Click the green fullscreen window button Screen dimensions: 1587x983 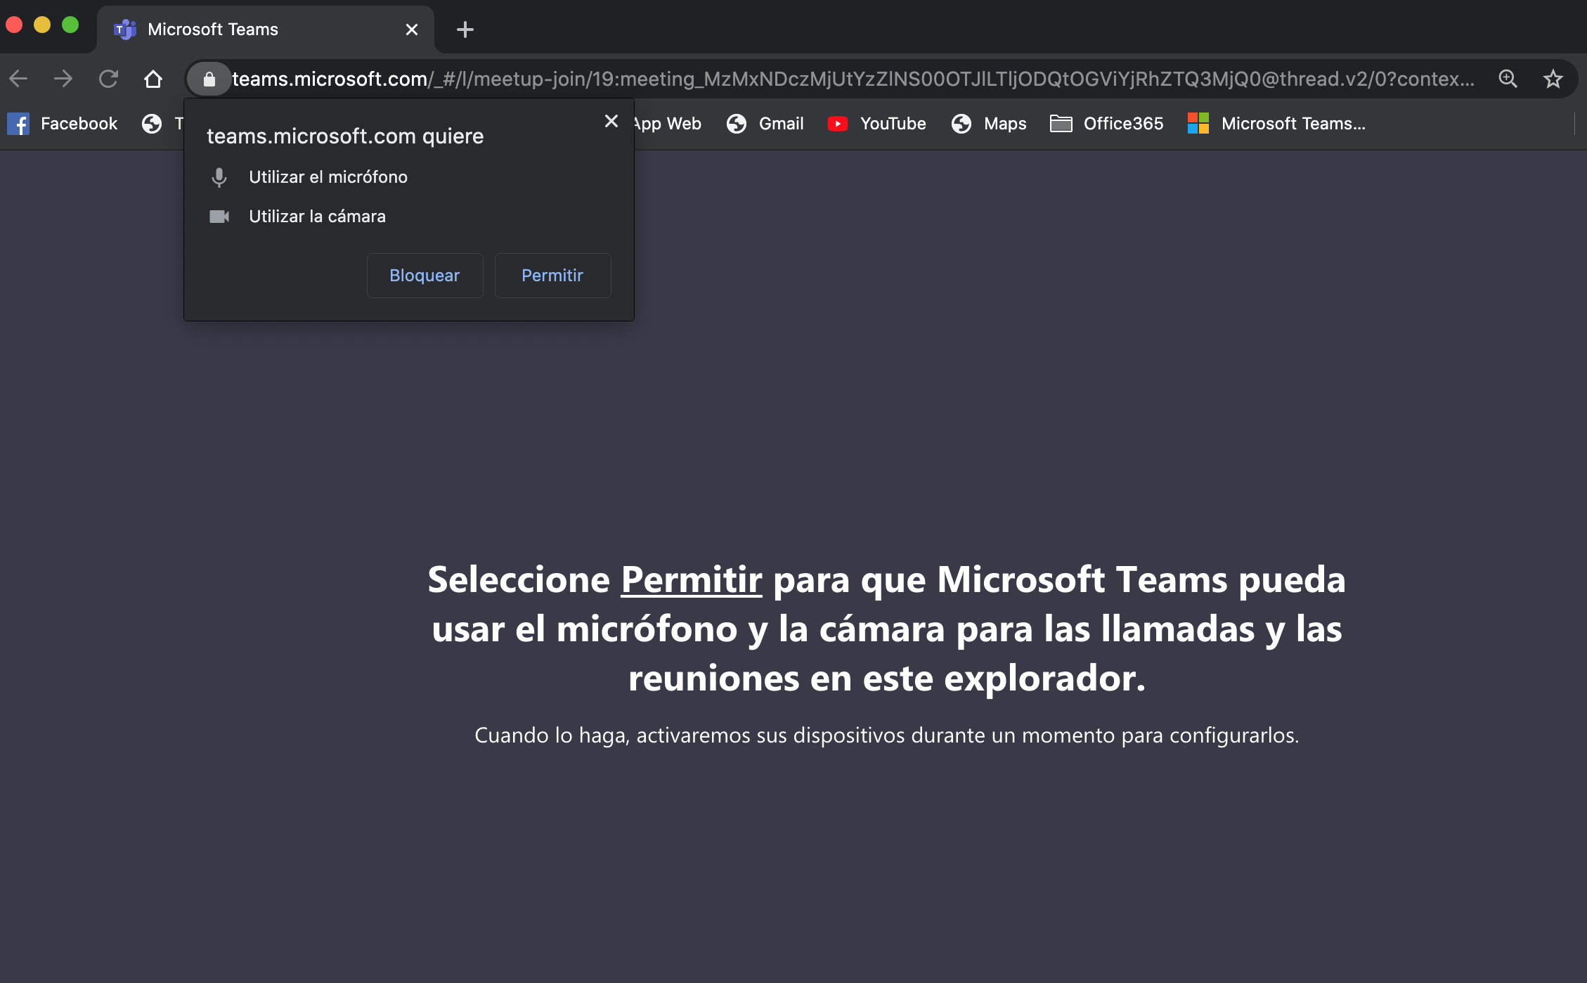(x=70, y=25)
